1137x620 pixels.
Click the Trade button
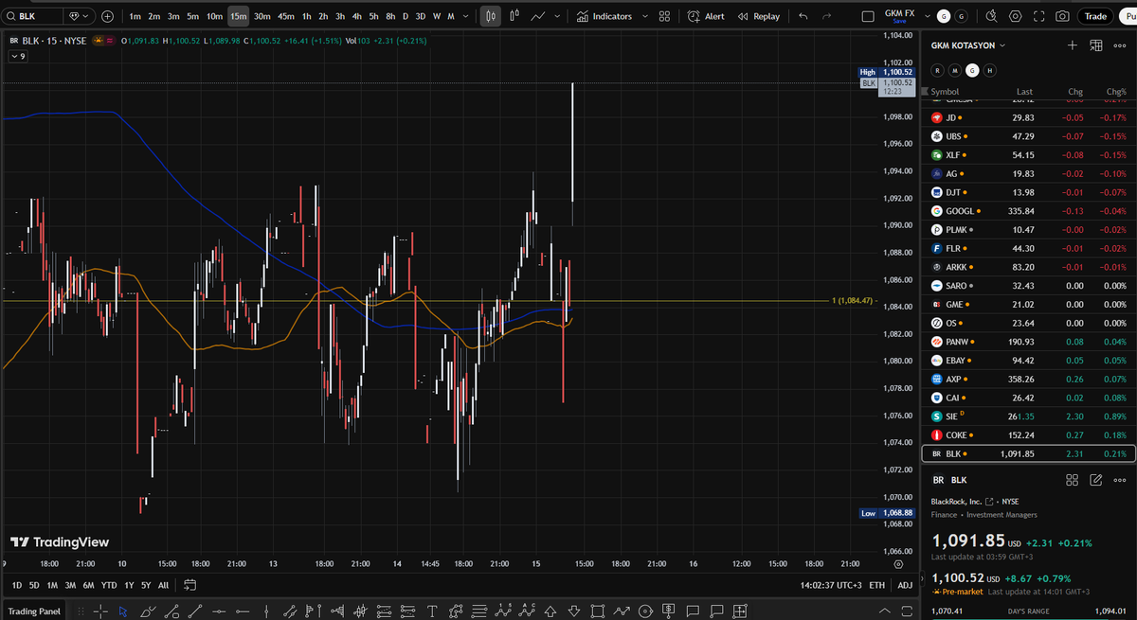[1095, 16]
